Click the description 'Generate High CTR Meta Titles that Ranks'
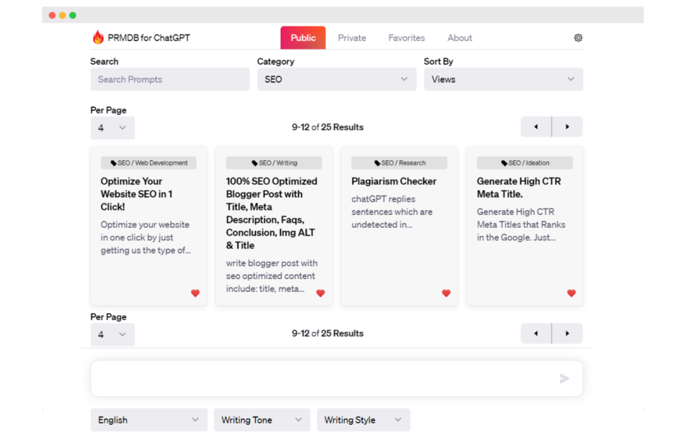 521,225
